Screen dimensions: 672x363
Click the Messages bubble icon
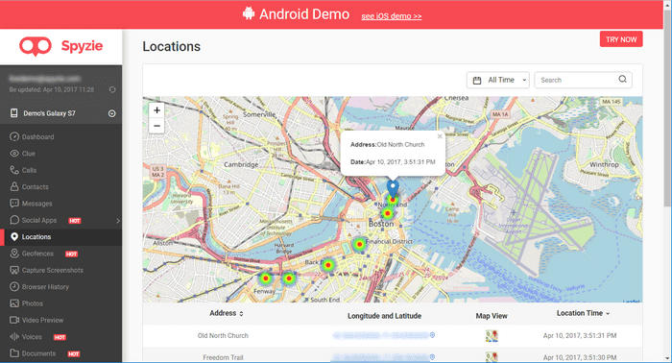pyautogui.click(x=14, y=204)
